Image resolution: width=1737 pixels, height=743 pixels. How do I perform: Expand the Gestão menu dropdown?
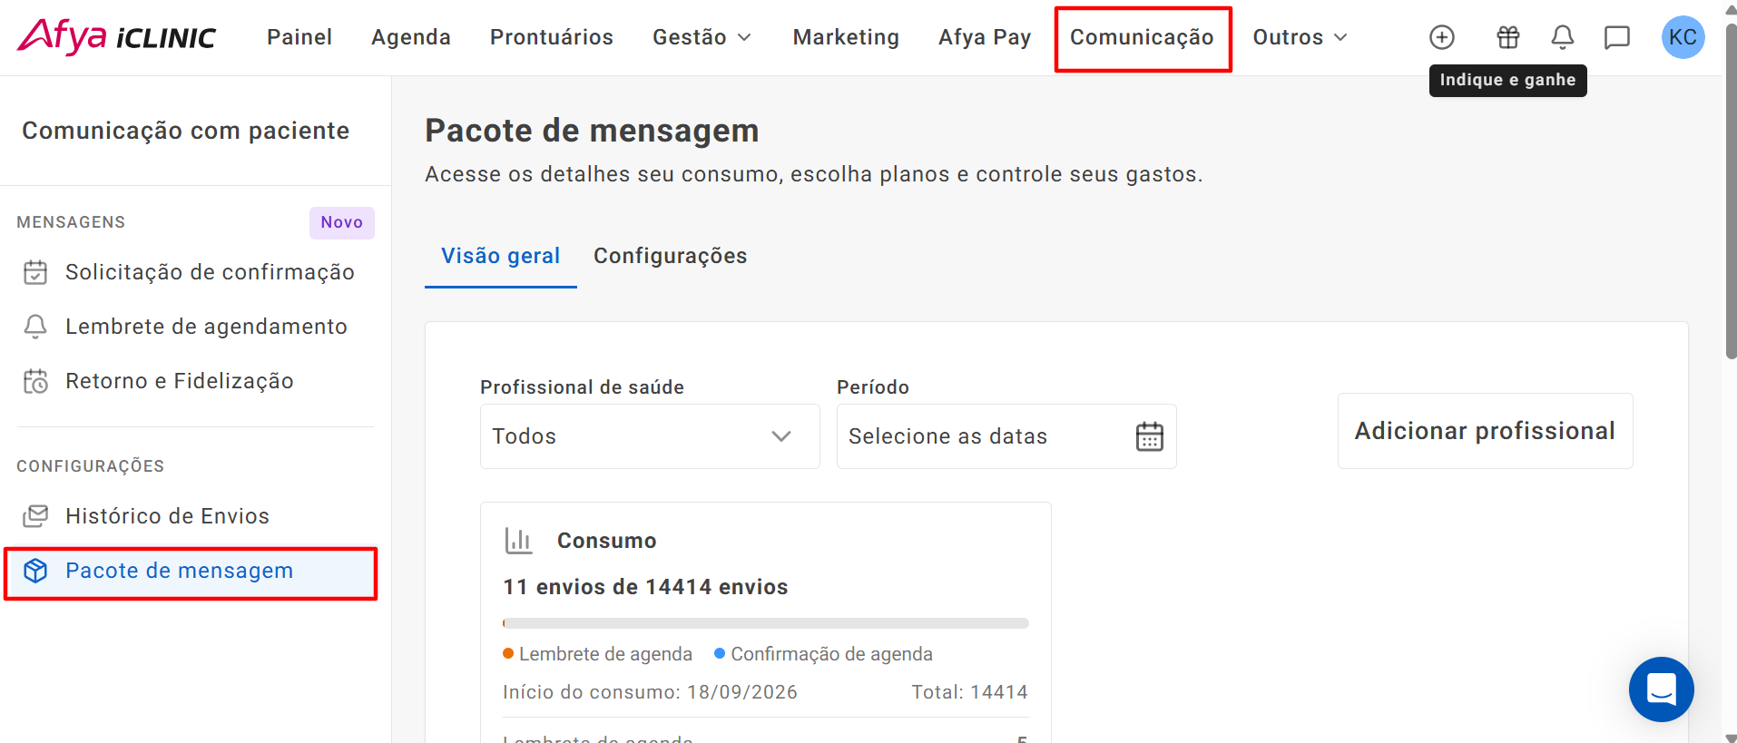coord(702,37)
